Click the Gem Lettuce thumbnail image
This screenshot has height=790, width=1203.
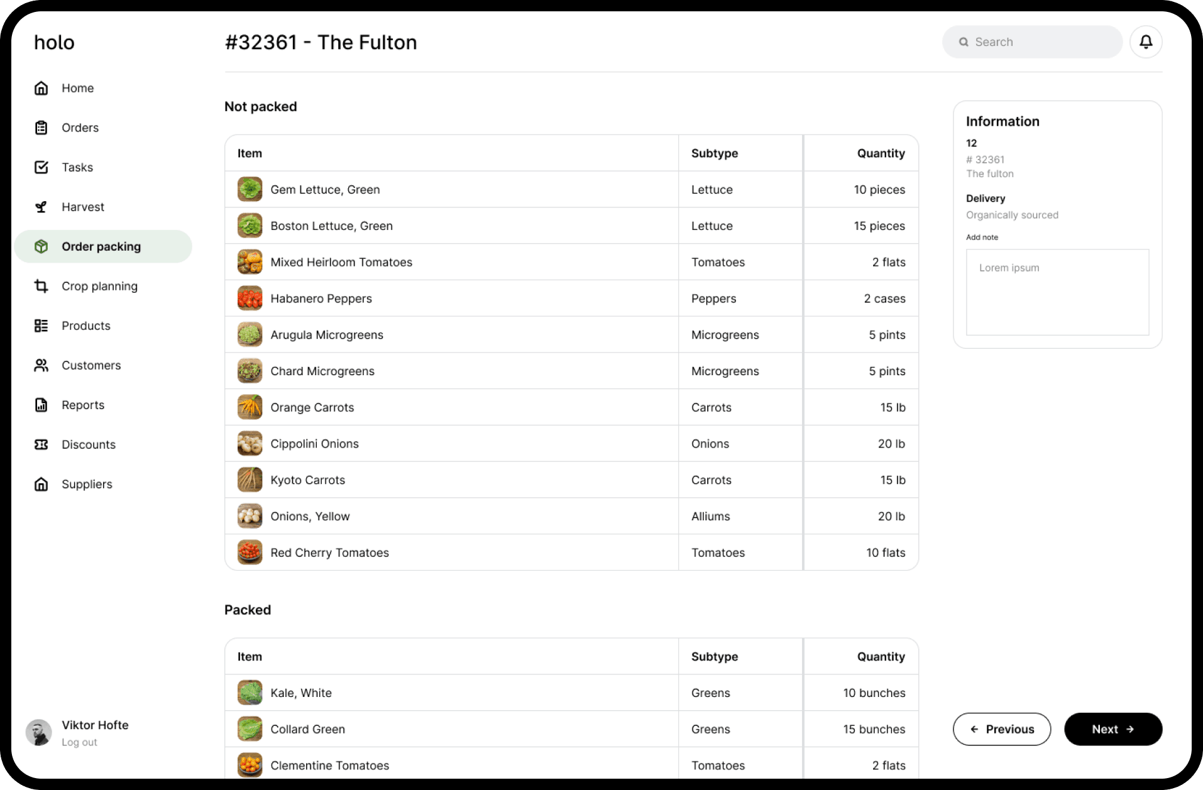pyautogui.click(x=250, y=189)
